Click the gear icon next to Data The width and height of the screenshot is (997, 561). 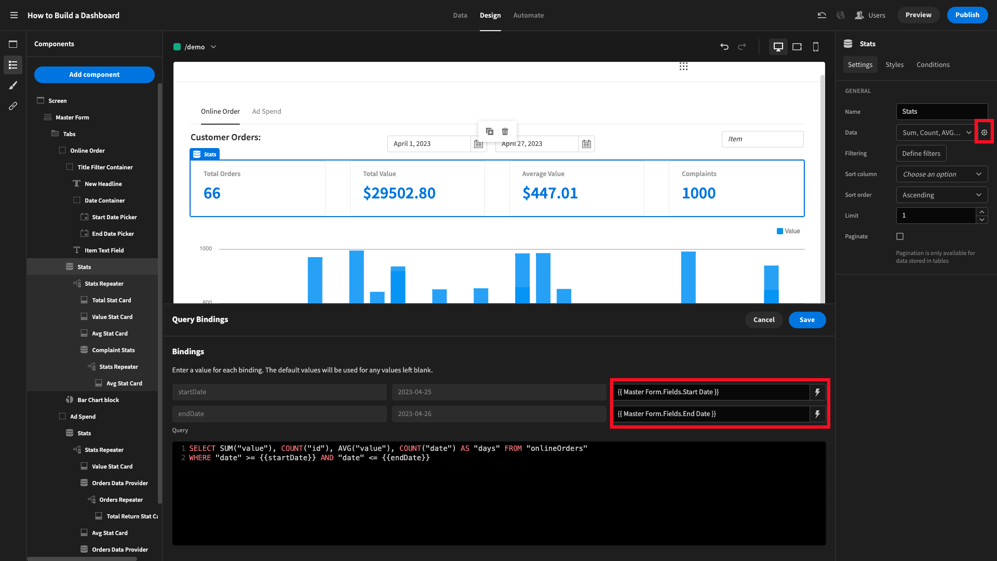click(x=984, y=132)
